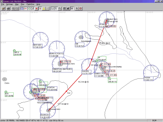This screenshot has height=122, width=163.
Task: Toggle ILS display with red localizer icon
Action: 25,9
